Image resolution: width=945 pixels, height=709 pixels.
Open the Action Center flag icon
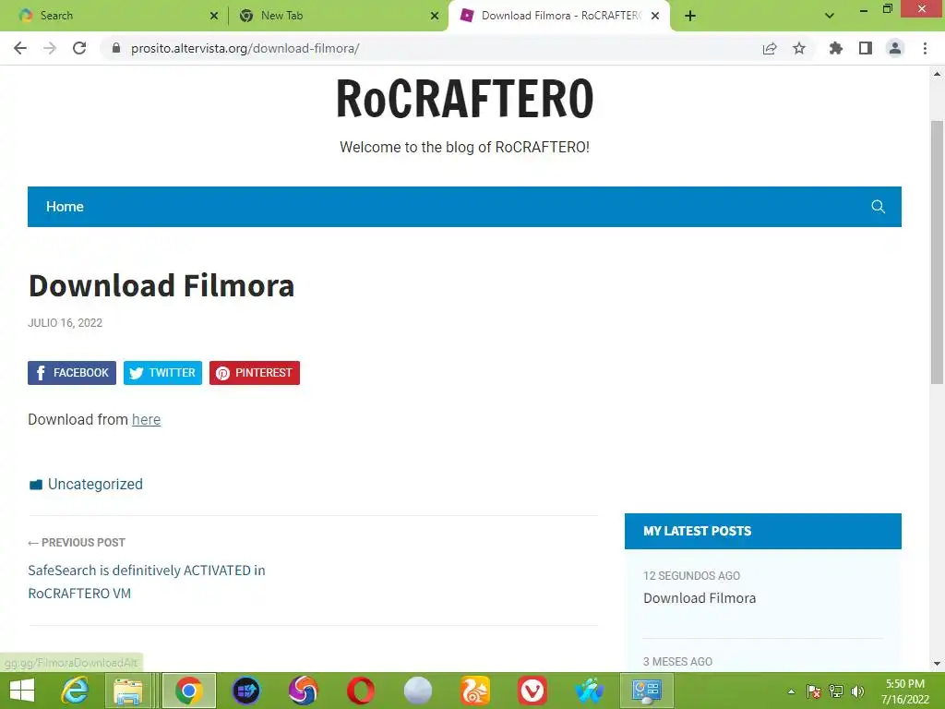(x=814, y=691)
